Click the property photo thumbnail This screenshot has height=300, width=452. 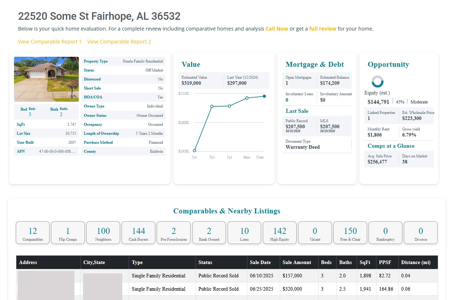[x=46, y=79]
